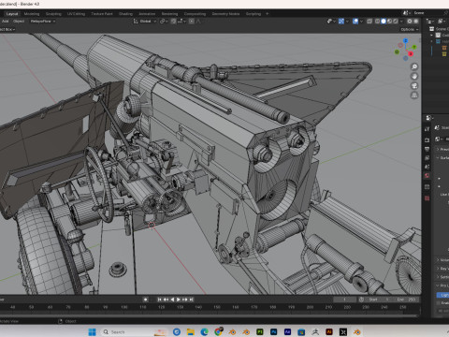449x337 pixels.
Task: Expand the Collection row in outliner
Action: (431, 36)
